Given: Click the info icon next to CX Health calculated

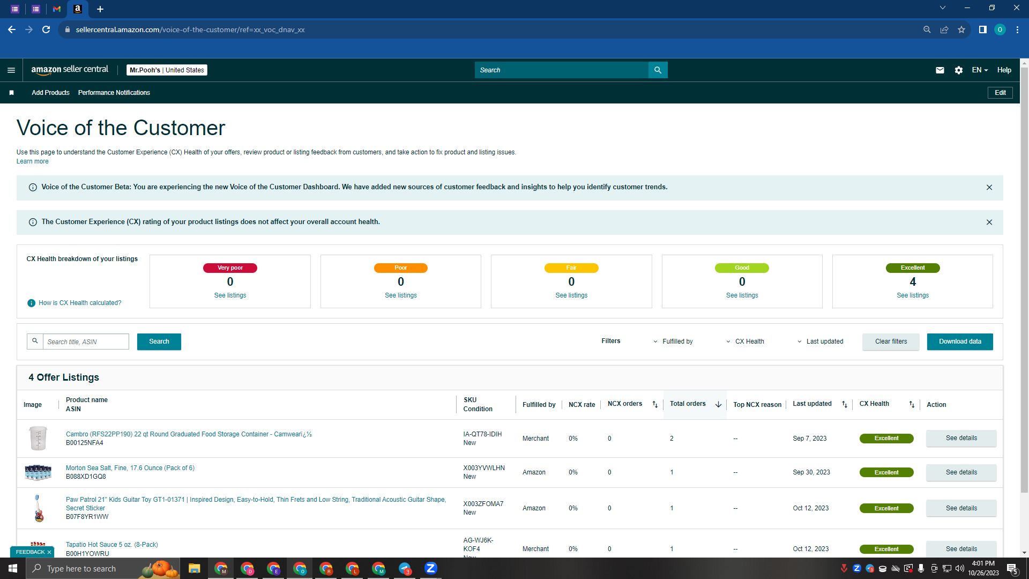Looking at the screenshot, I should [x=32, y=303].
